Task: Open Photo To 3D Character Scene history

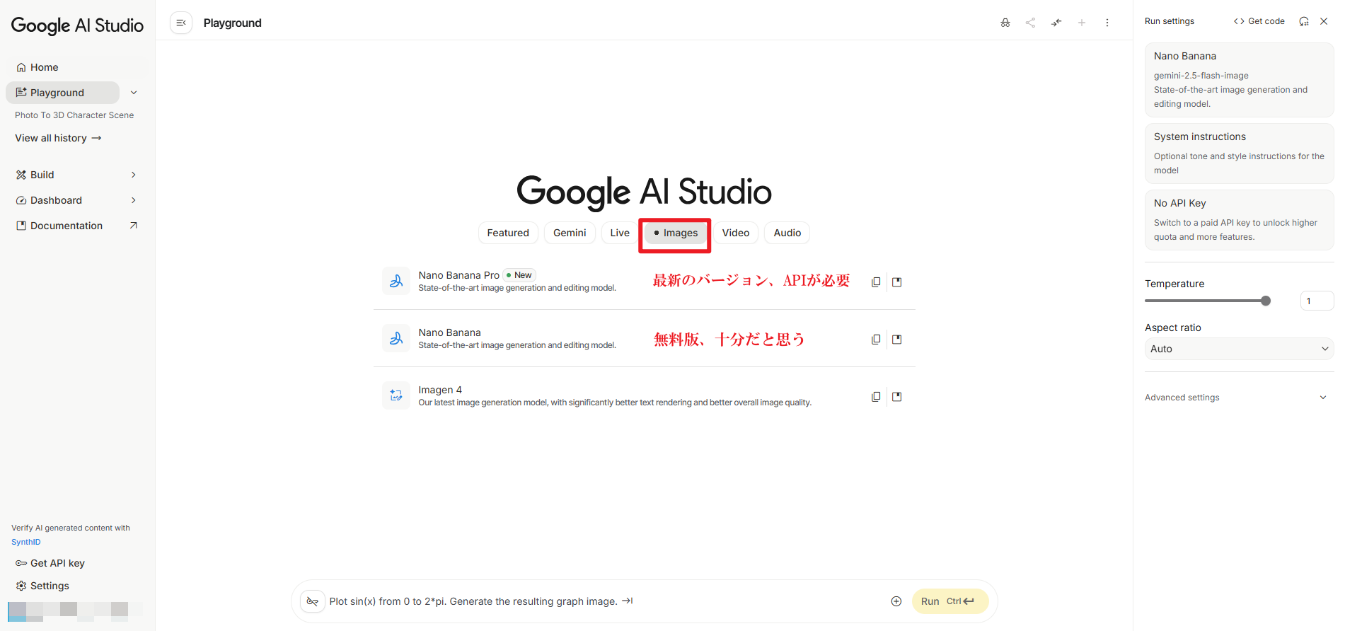Action: [74, 115]
